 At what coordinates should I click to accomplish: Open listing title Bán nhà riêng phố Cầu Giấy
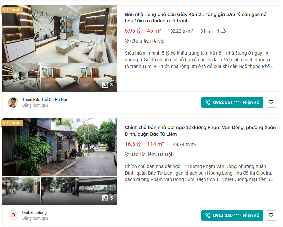[x=196, y=17]
